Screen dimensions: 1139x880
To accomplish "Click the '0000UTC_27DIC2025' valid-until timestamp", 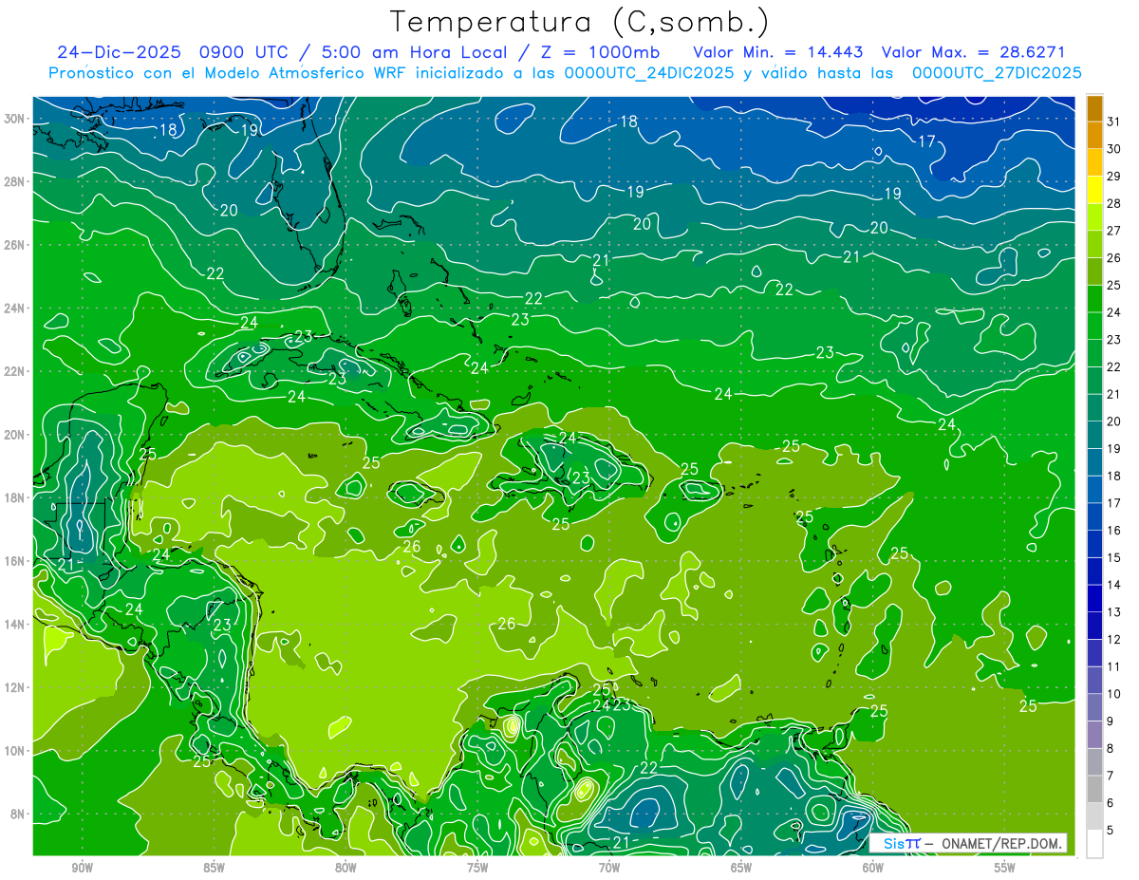I will (997, 73).
